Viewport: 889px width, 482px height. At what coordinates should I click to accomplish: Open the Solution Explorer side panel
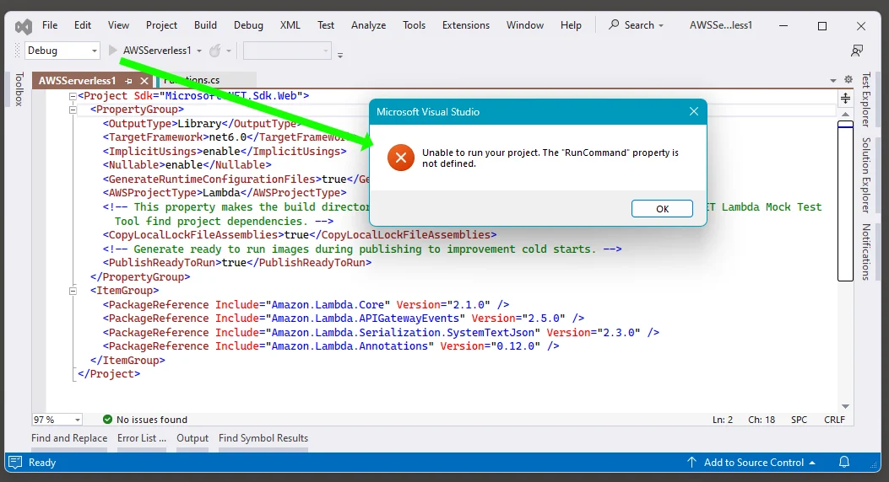pyautogui.click(x=865, y=174)
